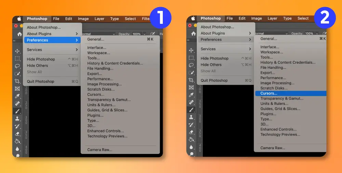
Task: Select the Move tool in the step 2 window
Action: (x=191, y=50)
